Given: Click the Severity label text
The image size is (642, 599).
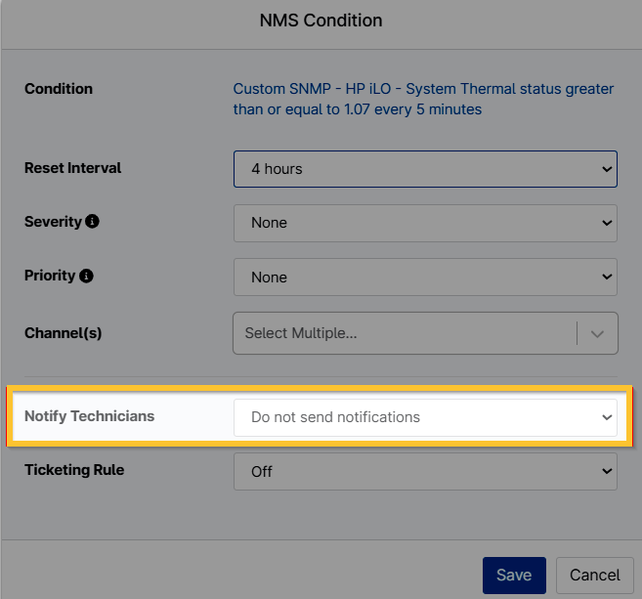Looking at the screenshot, I should tap(53, 222).
